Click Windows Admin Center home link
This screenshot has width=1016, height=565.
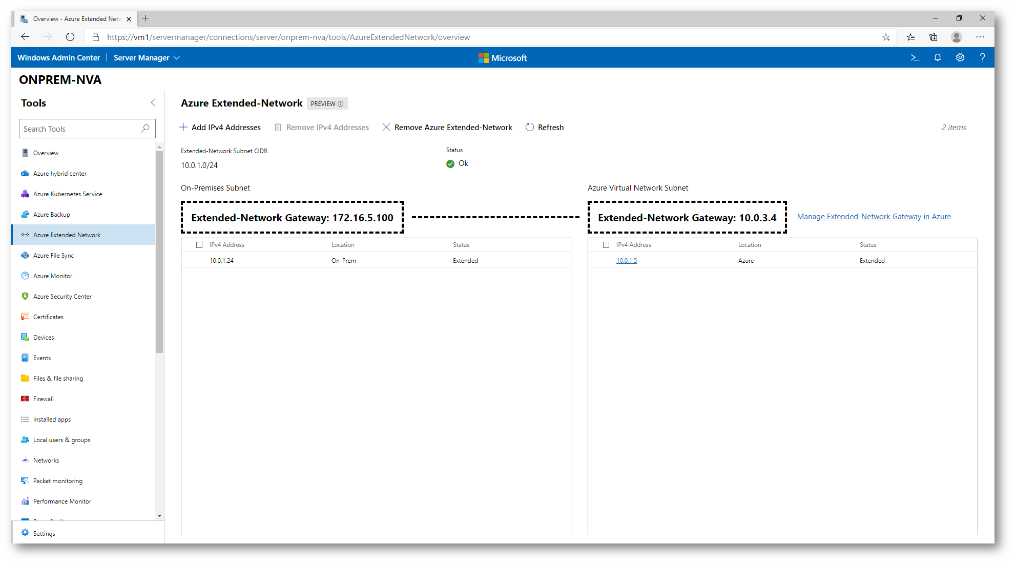(x=58, y=58)
